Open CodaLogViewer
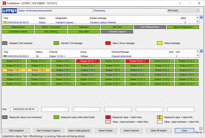The width and height of the screenshot is (205, 138). click(79, 131)
